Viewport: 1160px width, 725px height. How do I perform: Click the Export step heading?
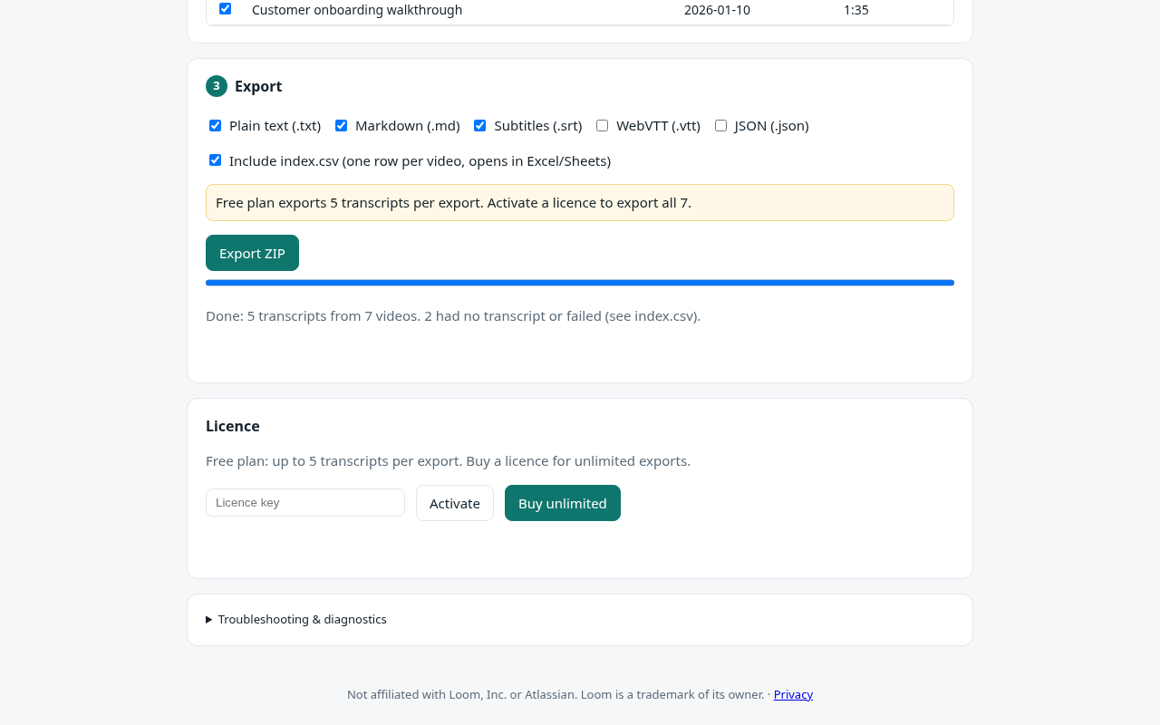[258, 86]
